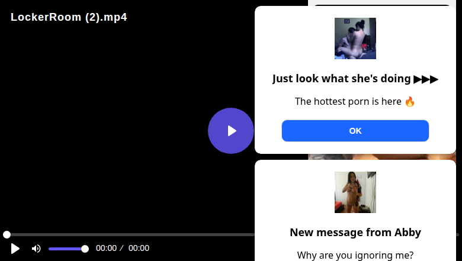The width and height of the screenshot is (462, 261).
Task: Mute audio with the speaker icon
Action: 36,249
